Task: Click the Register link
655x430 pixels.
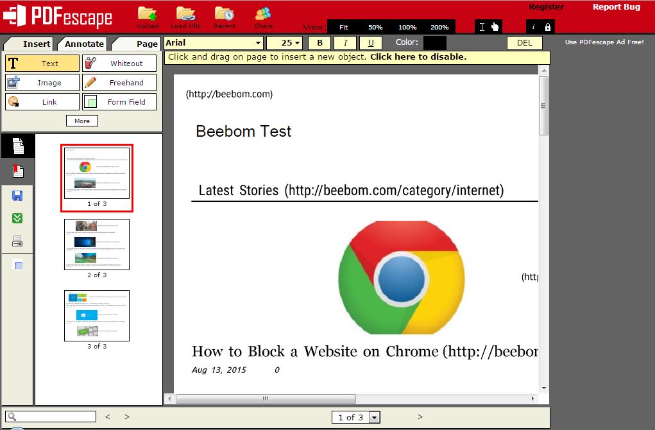Action: click(x=546, y=7)
